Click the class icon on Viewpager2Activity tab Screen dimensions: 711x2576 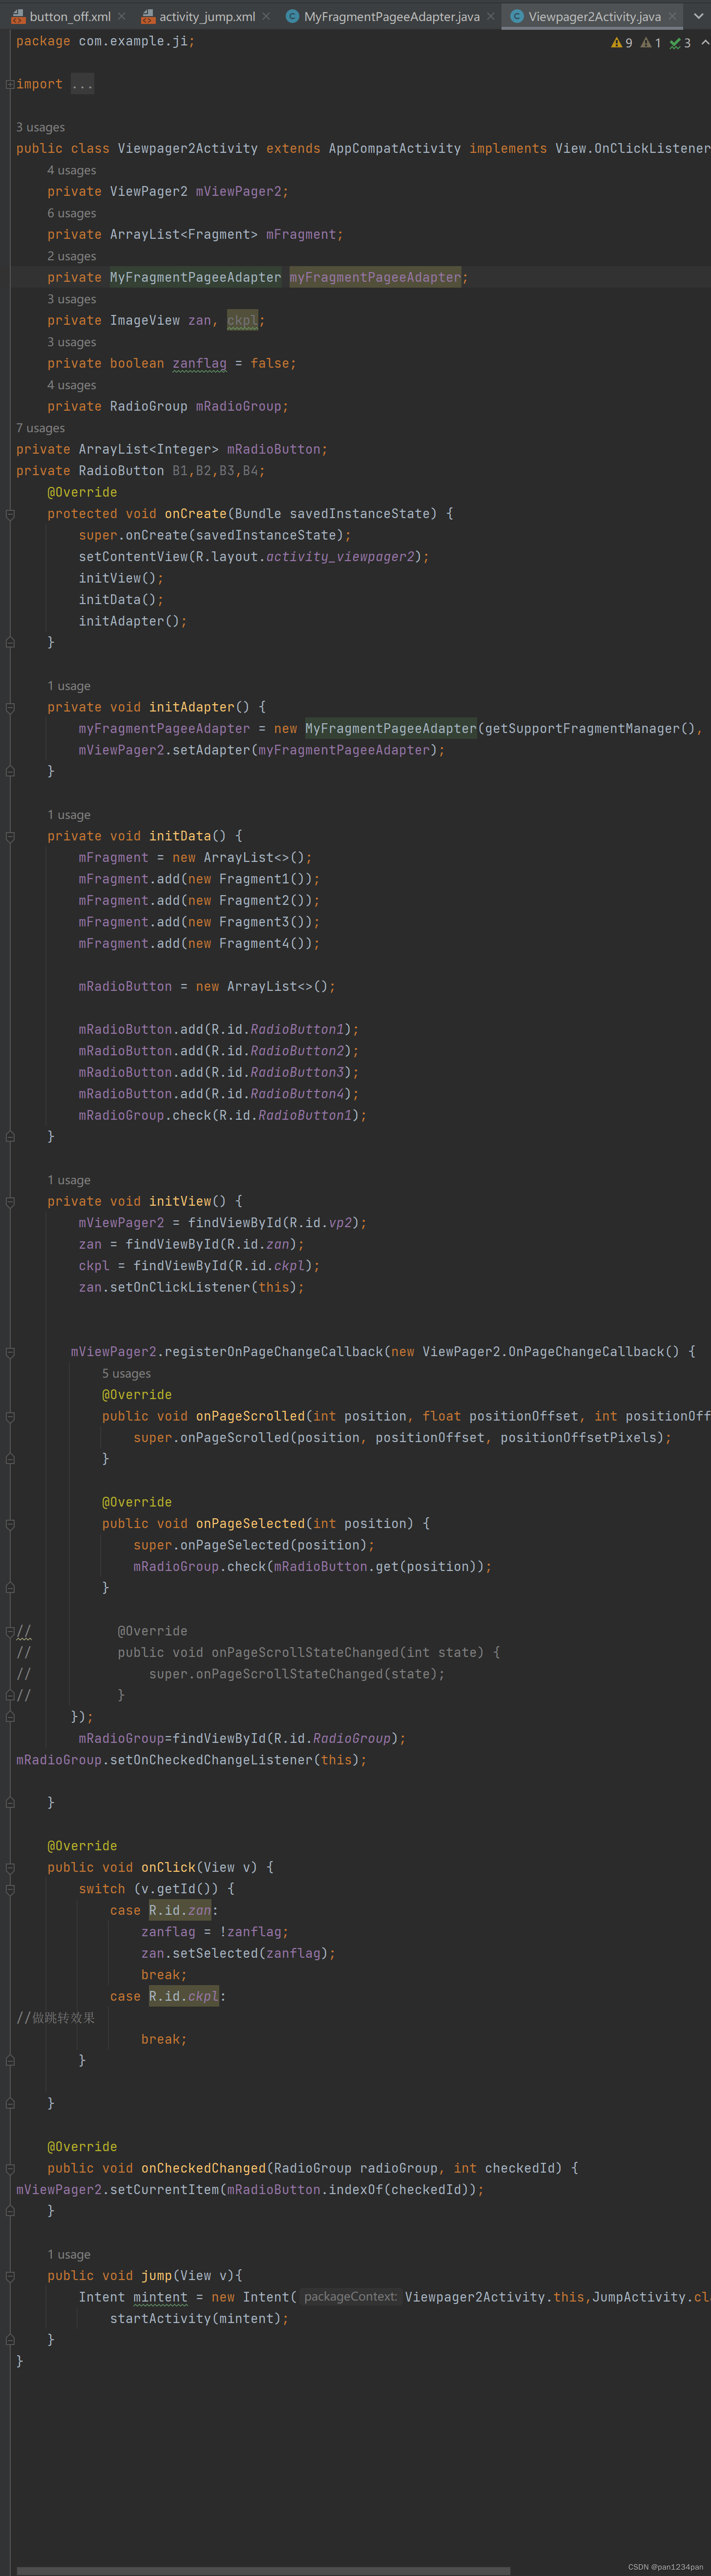click(516, 16)
